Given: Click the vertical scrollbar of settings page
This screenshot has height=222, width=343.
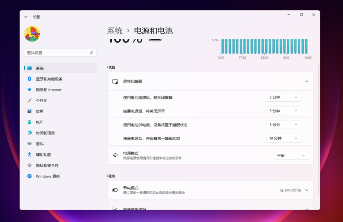Looking at the screenshot, I should coord(319,128).
